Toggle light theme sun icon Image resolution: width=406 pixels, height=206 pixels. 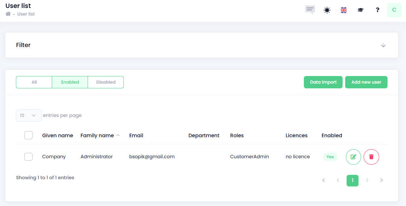[327, 10]
